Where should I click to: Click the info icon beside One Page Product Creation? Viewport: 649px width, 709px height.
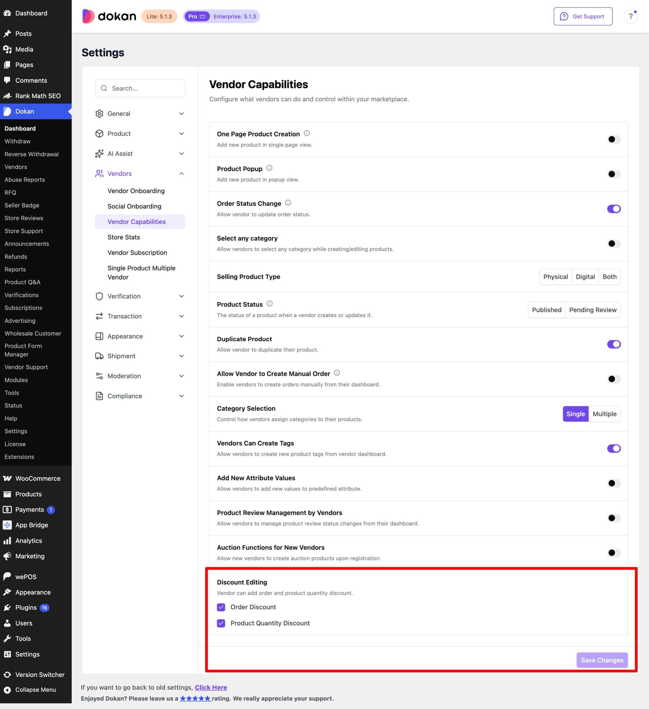[307, 133]
